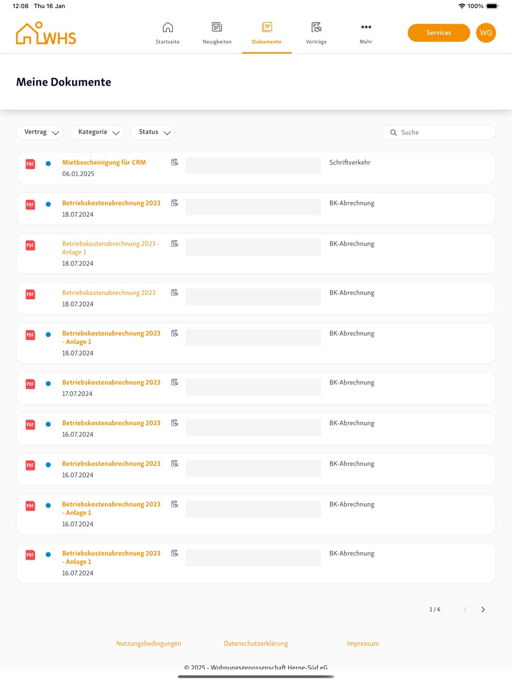
Task: Open the WHS logo home link
Action: click(46, 33)
